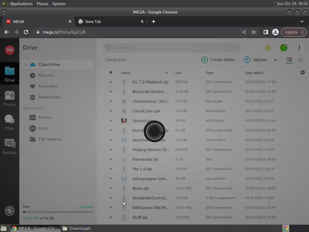309x232 pixels.
Task: Click the Mojang-Version-D zip icon
Action: [124, 150]
